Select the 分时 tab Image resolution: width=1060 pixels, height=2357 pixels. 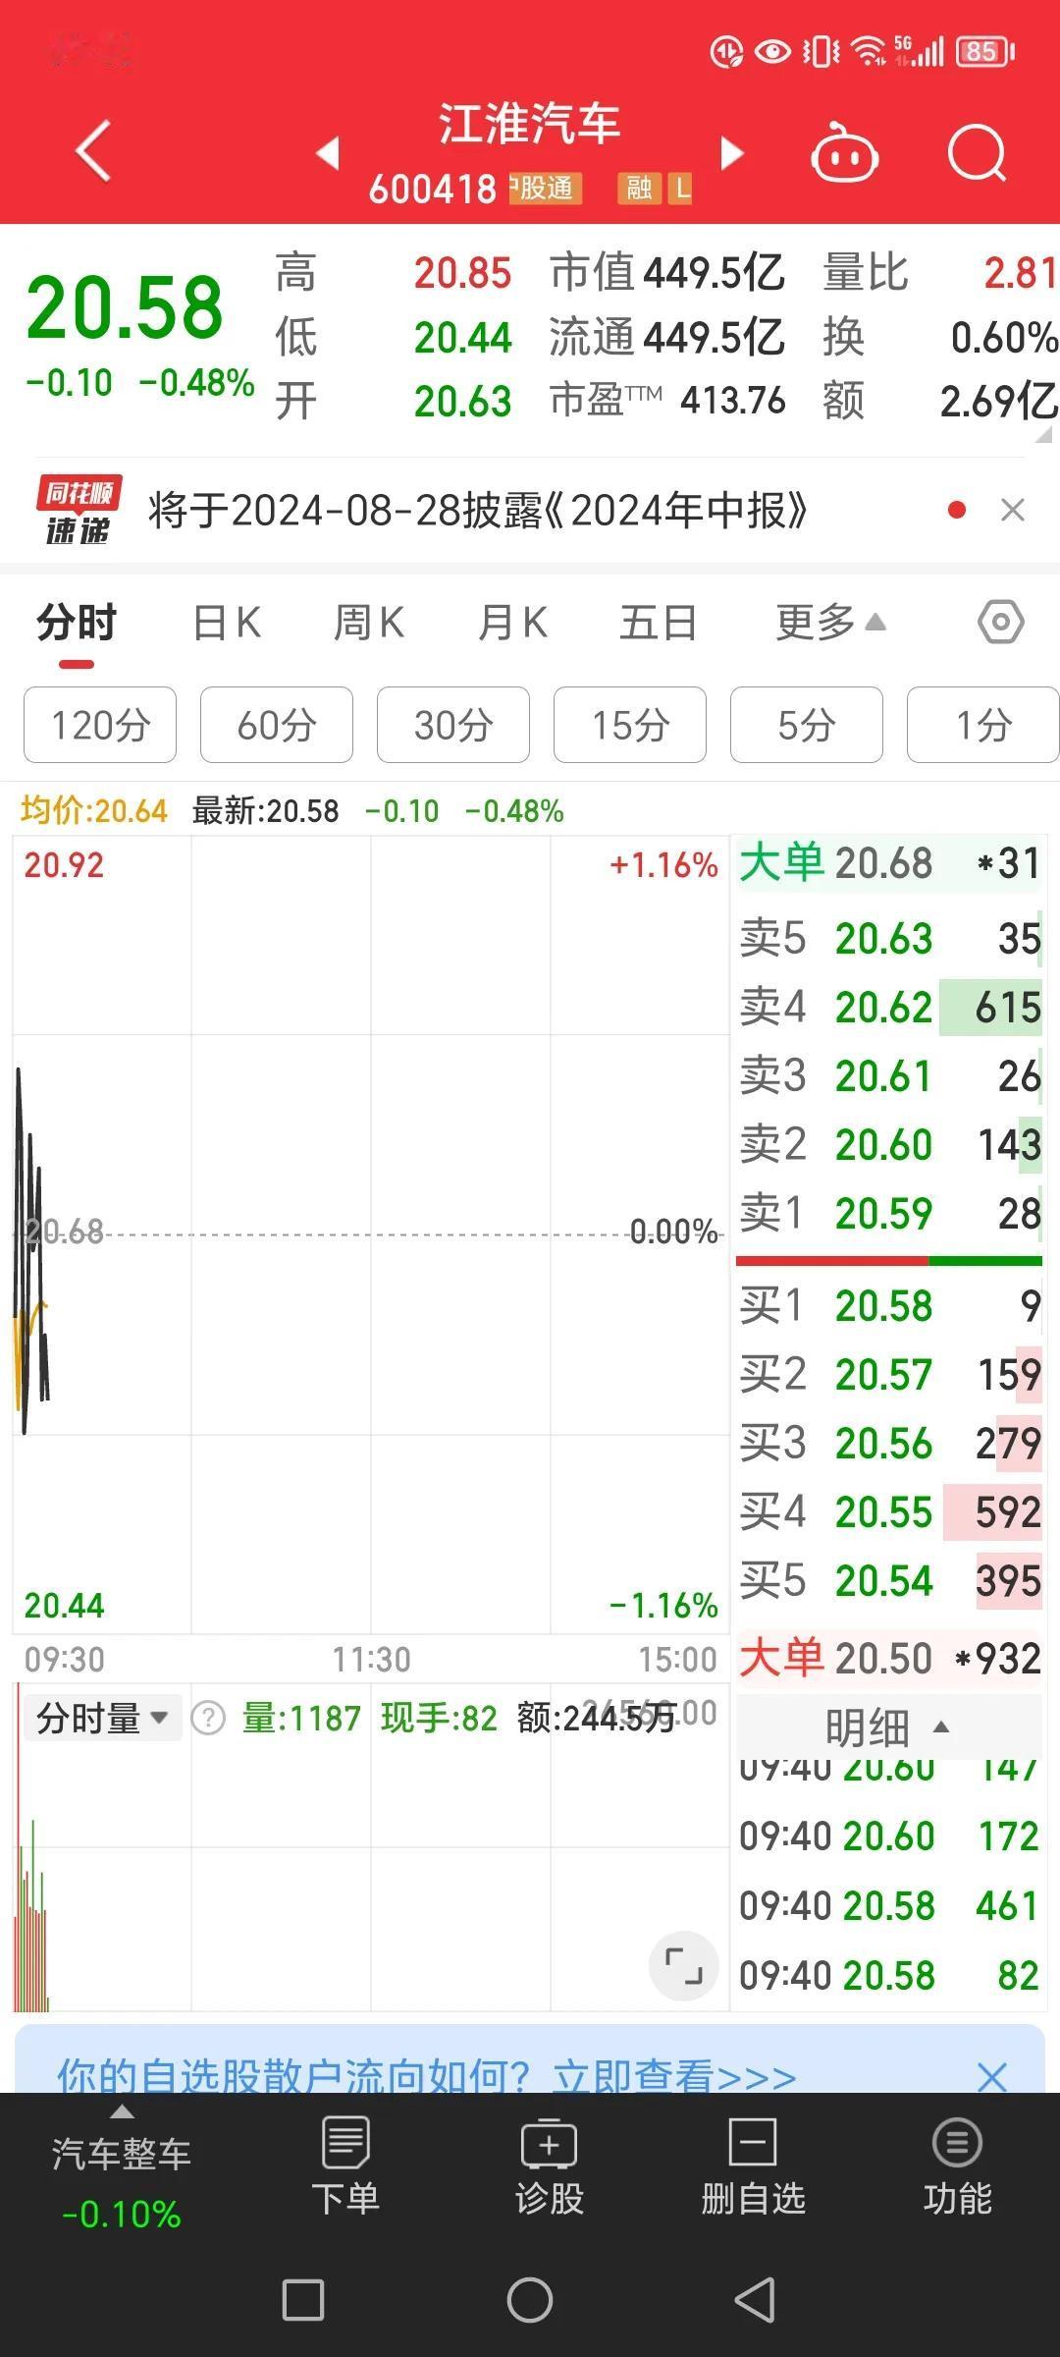(x=77, y=623)
